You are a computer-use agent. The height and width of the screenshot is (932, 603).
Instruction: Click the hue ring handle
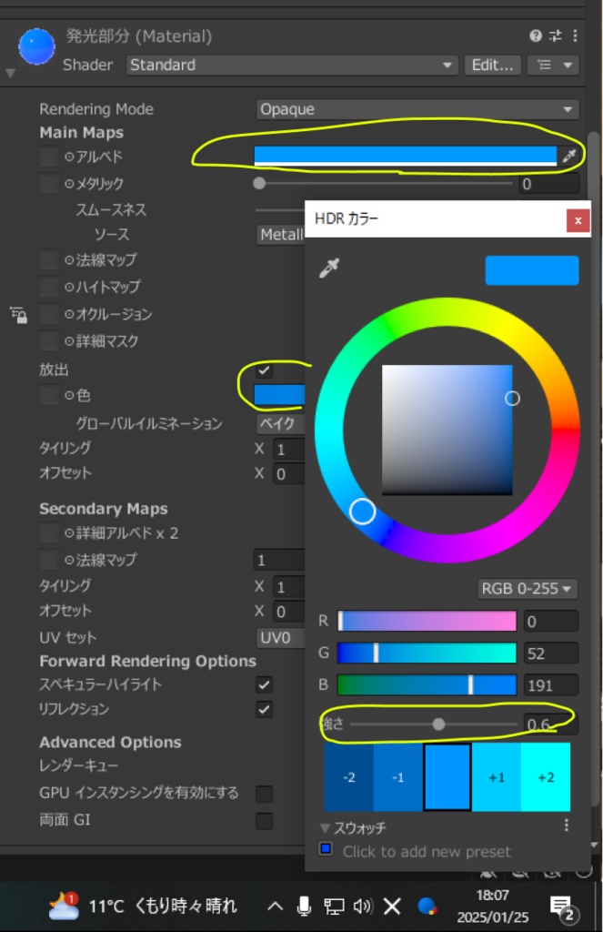[x=362, y=512]
